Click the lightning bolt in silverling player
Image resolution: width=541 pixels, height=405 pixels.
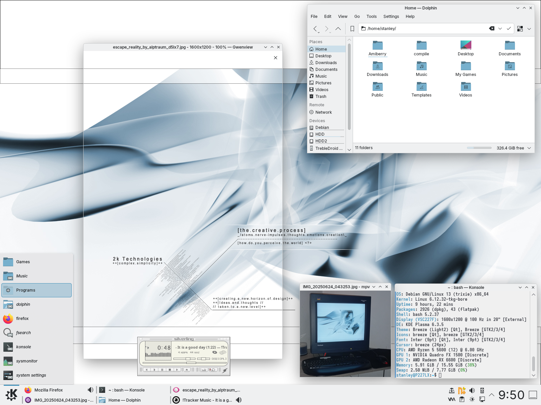pos(225,371)
